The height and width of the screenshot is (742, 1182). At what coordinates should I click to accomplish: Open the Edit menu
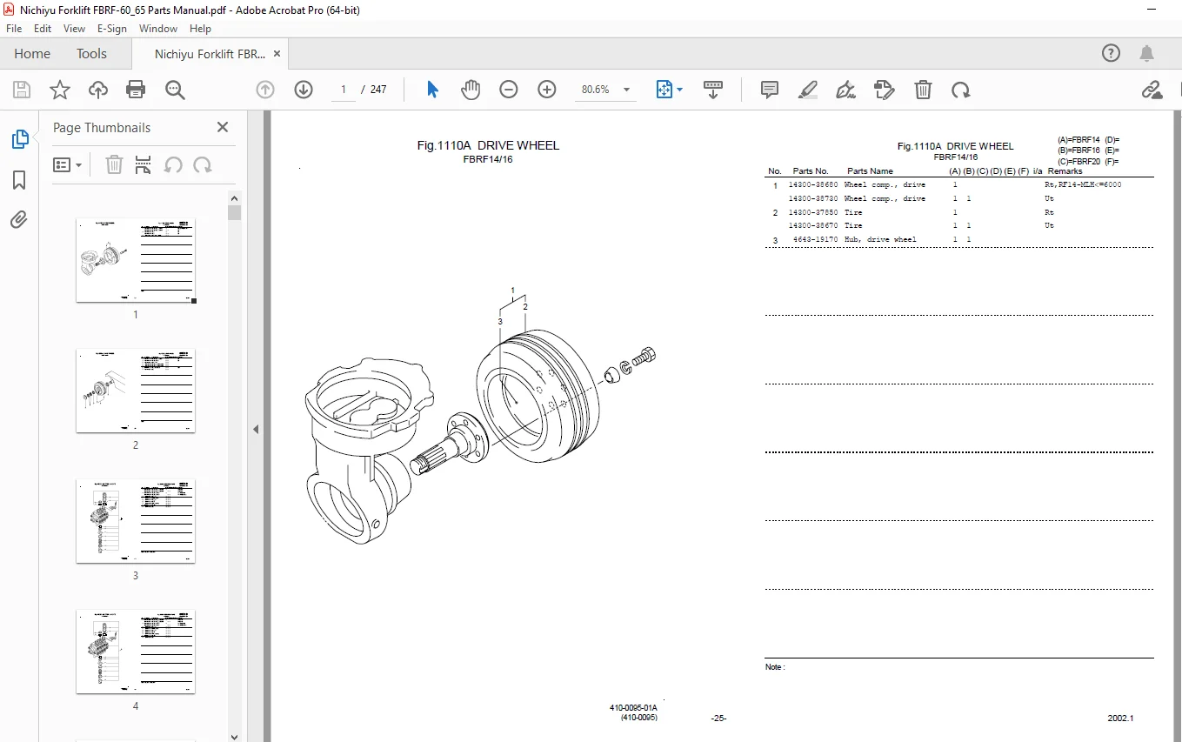[43, 29]
